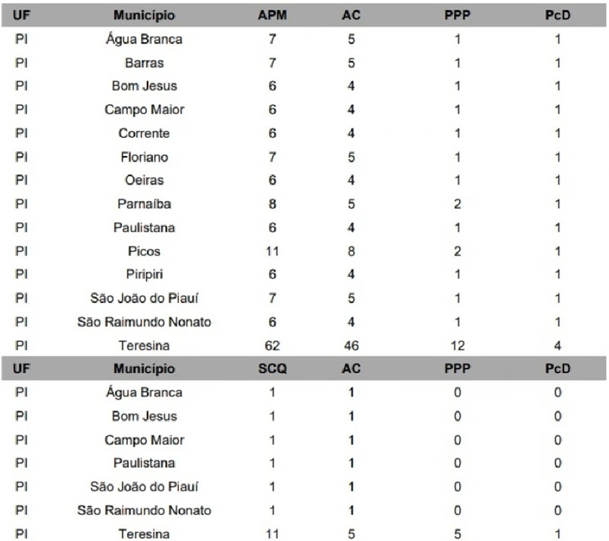Viewport: 609px width, 541px height.
Task: Click the Piripiri municipality name
Action: pos(144,275)
